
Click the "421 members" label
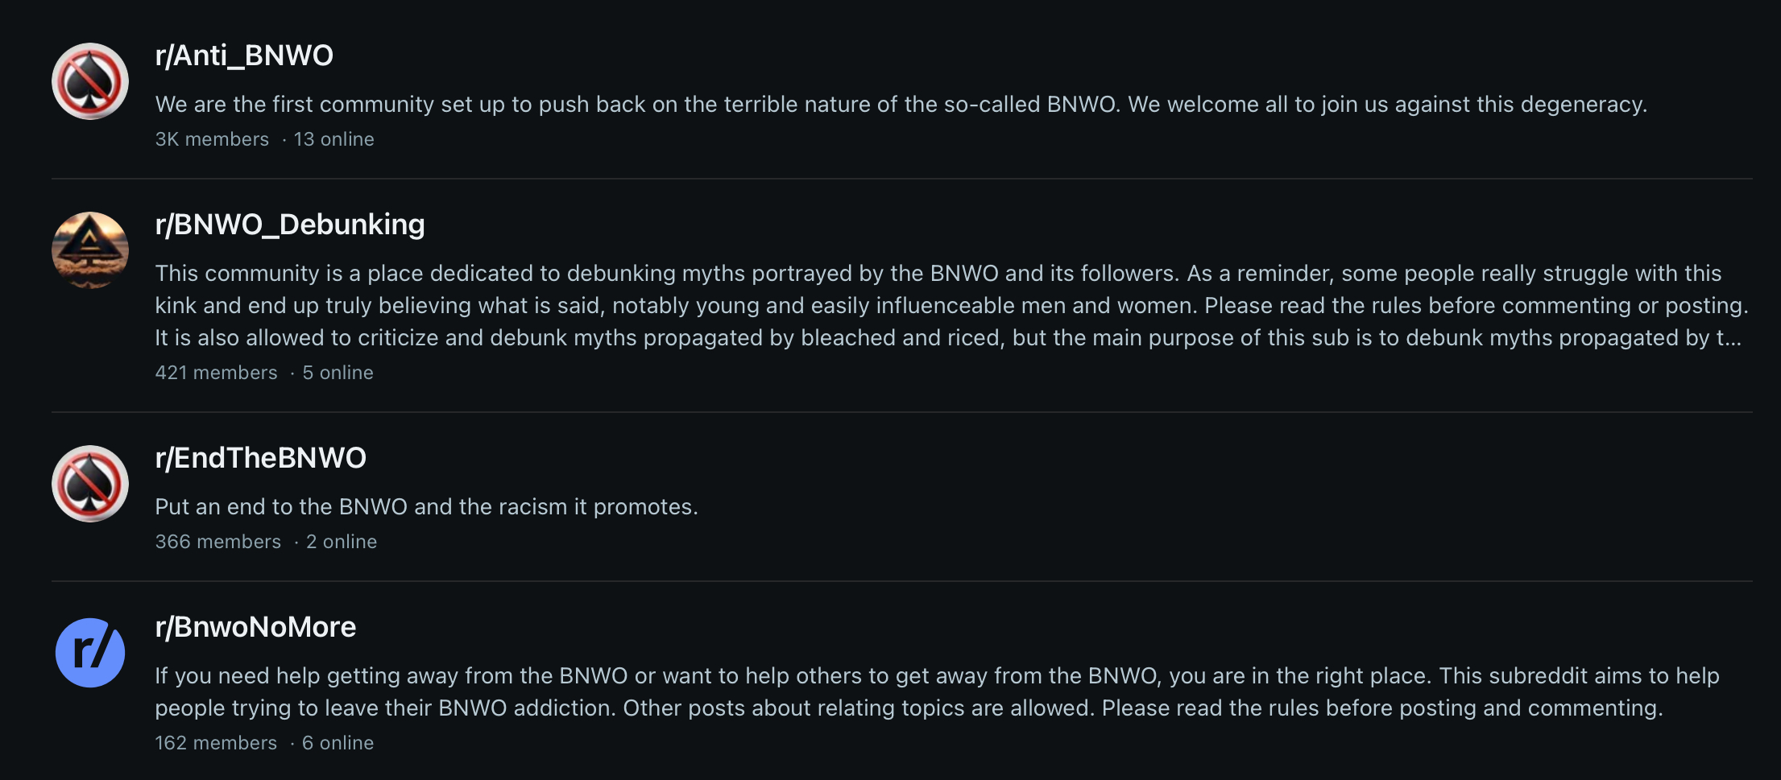click(x=216, y=373)
